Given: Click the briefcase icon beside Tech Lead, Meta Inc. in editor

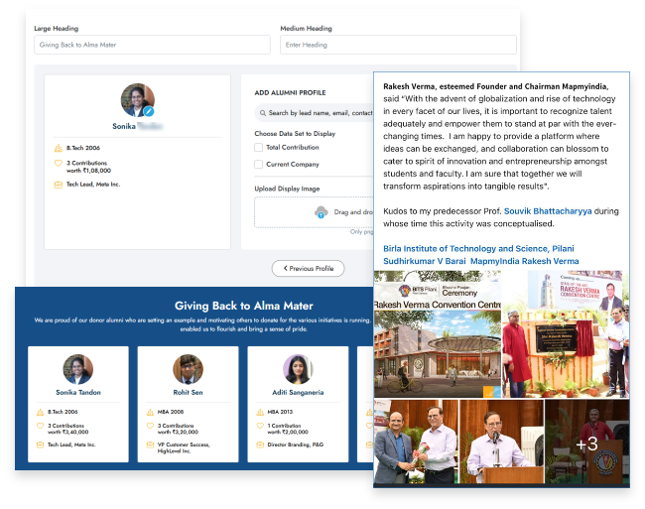Looking at the screenshot, I should (x=59, y=184).
